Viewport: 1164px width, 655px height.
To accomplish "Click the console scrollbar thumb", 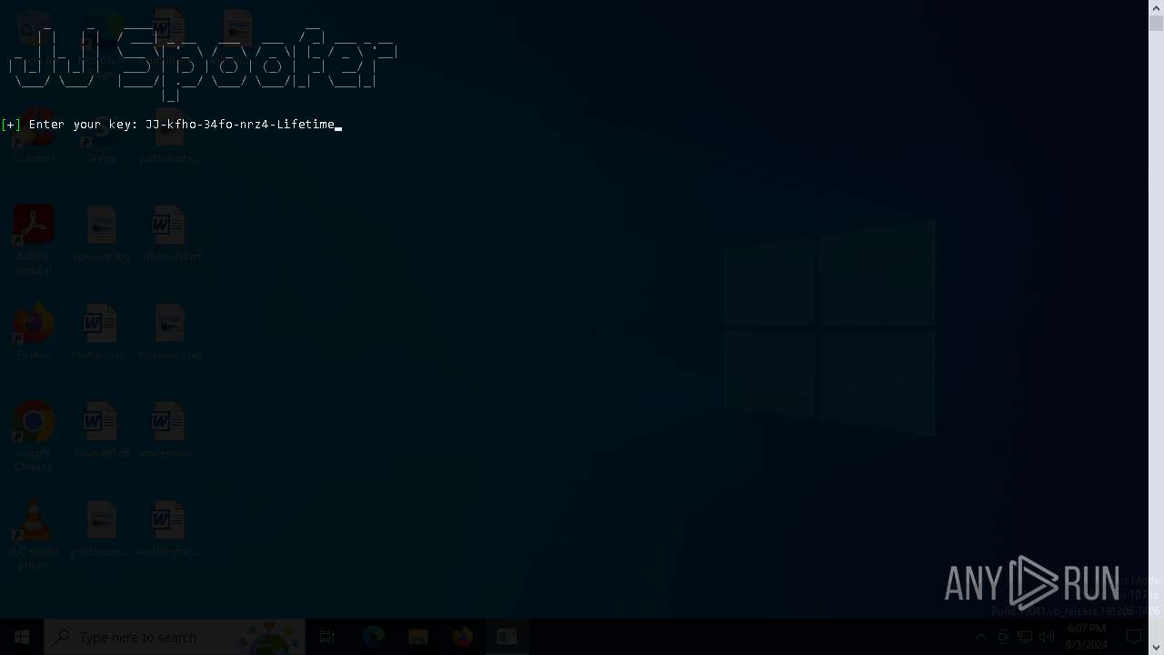I will point(1157,23).
